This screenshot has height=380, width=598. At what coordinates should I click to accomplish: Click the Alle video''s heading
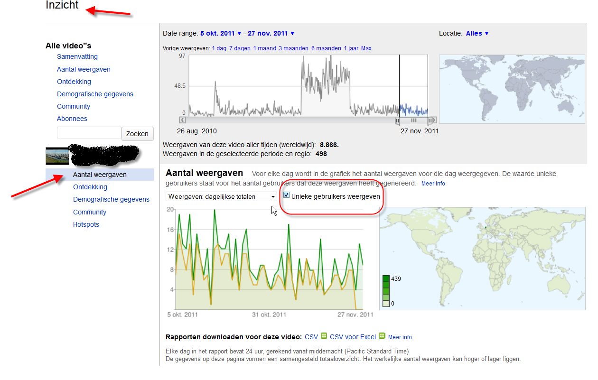[68, 46]
